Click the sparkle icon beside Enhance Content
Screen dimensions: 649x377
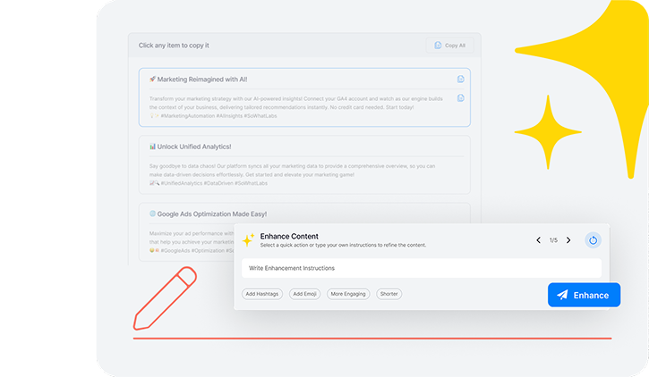[248, 240]
